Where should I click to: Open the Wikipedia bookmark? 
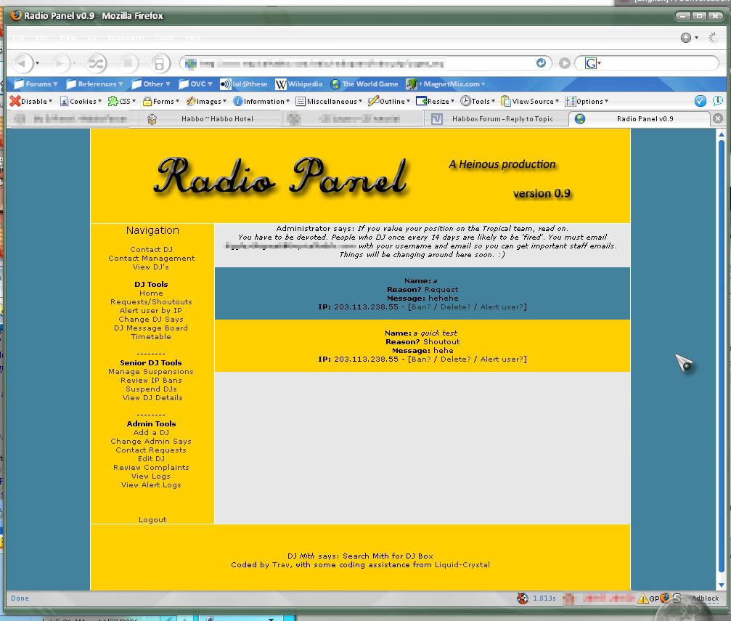point(298,84)
